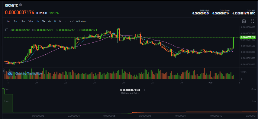258x119 pixels.
Task: Switch to the D daily interval
Action: (x=55, y=21)
